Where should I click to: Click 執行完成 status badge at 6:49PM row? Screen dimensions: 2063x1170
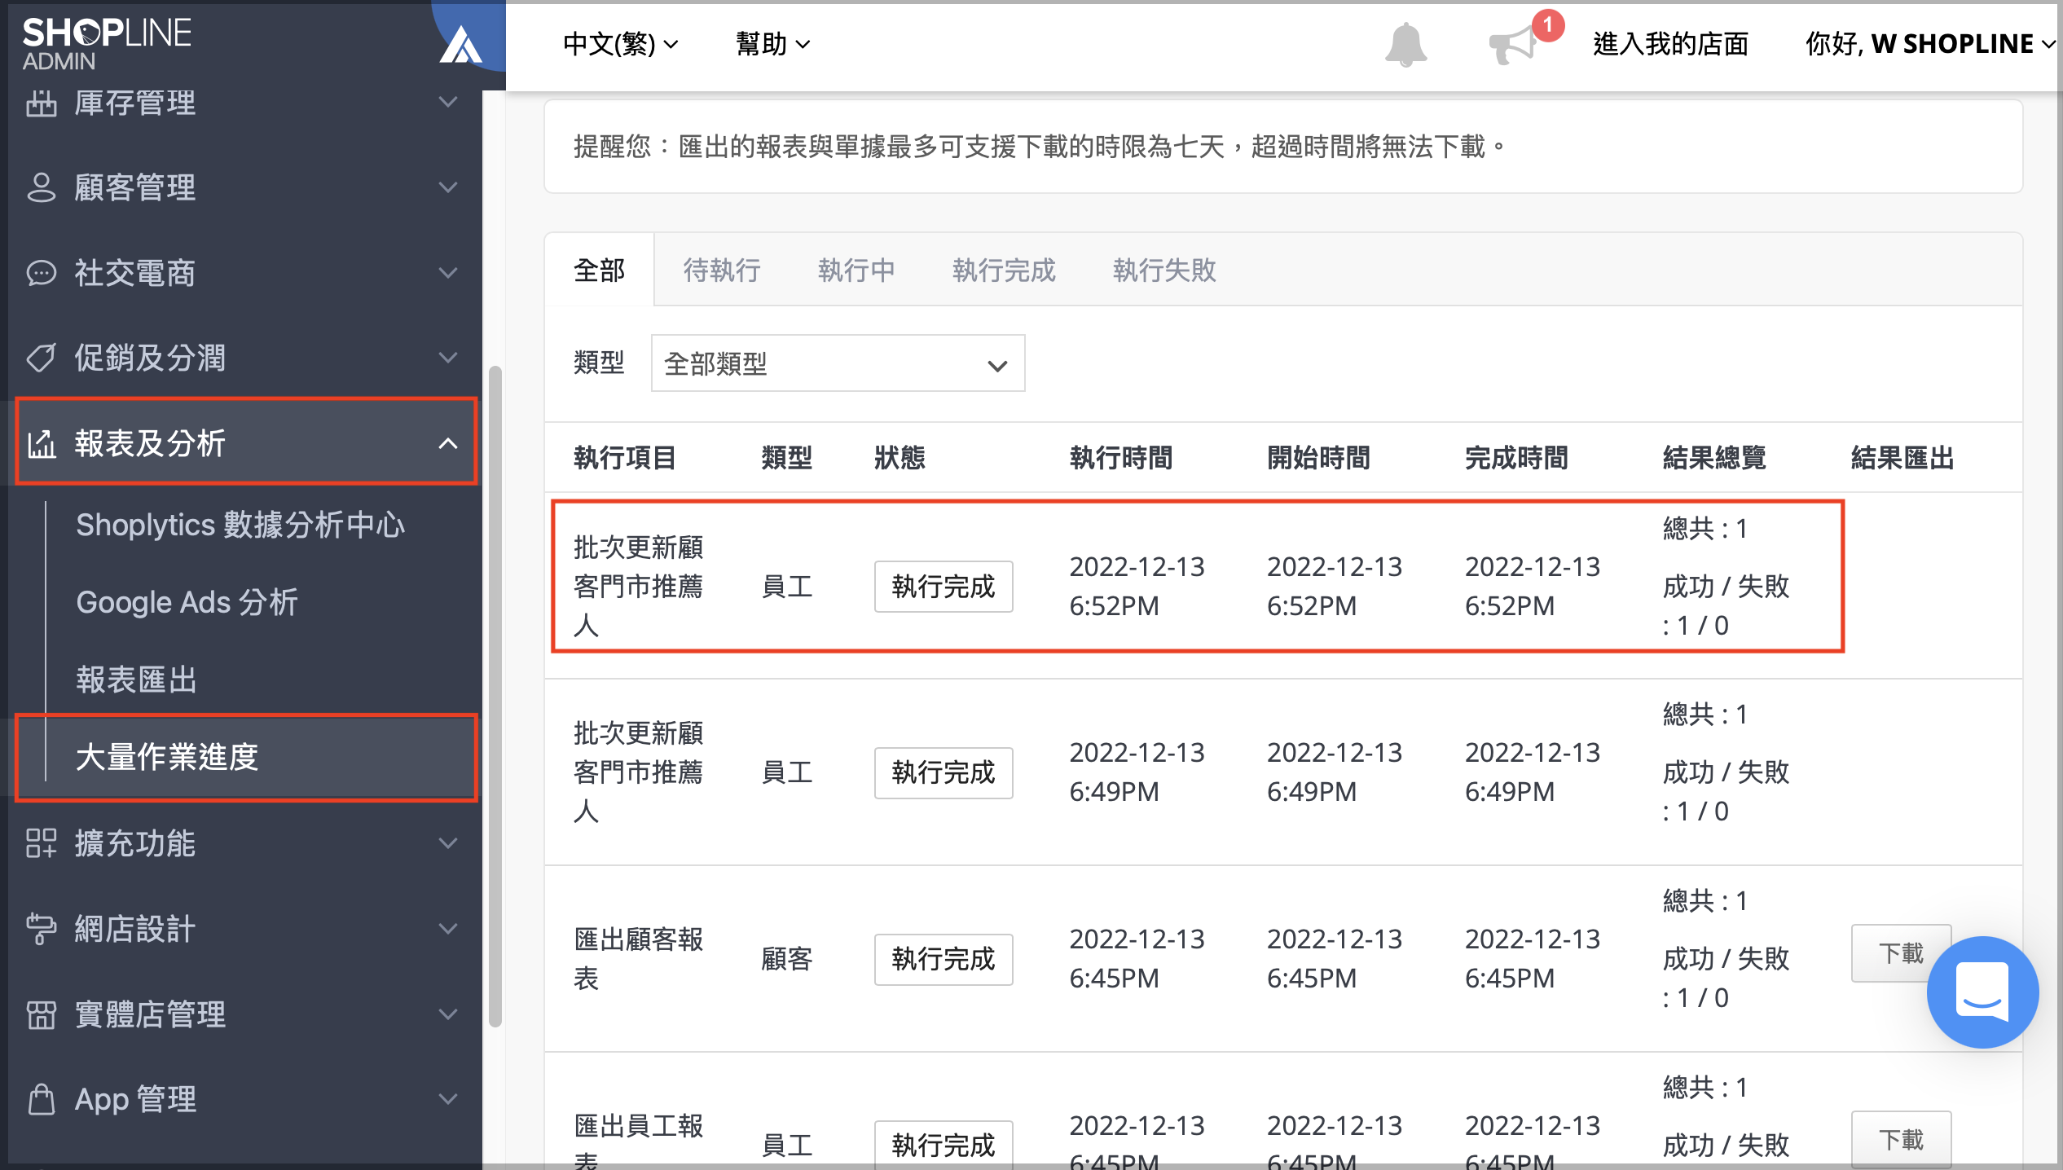coord(944,772)
